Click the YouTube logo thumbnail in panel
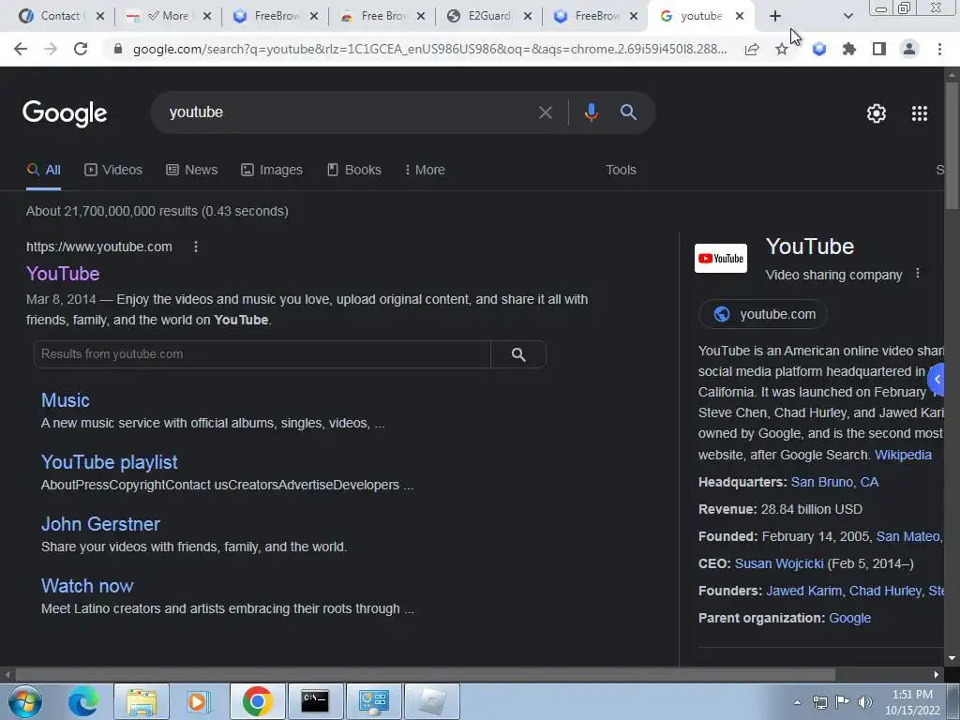Viewport: 960px width, 720px height. click(x=721, y=259)
